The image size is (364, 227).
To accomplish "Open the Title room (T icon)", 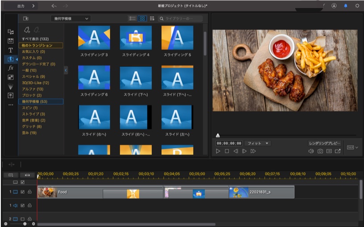I will point(11,50).
